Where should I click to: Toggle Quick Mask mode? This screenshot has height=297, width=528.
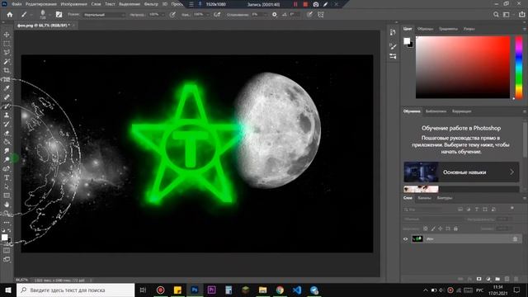click(x=7, y=251)
